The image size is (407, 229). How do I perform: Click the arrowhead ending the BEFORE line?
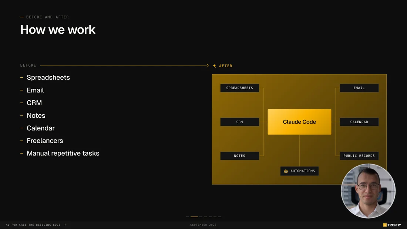(x=208, y=65)
